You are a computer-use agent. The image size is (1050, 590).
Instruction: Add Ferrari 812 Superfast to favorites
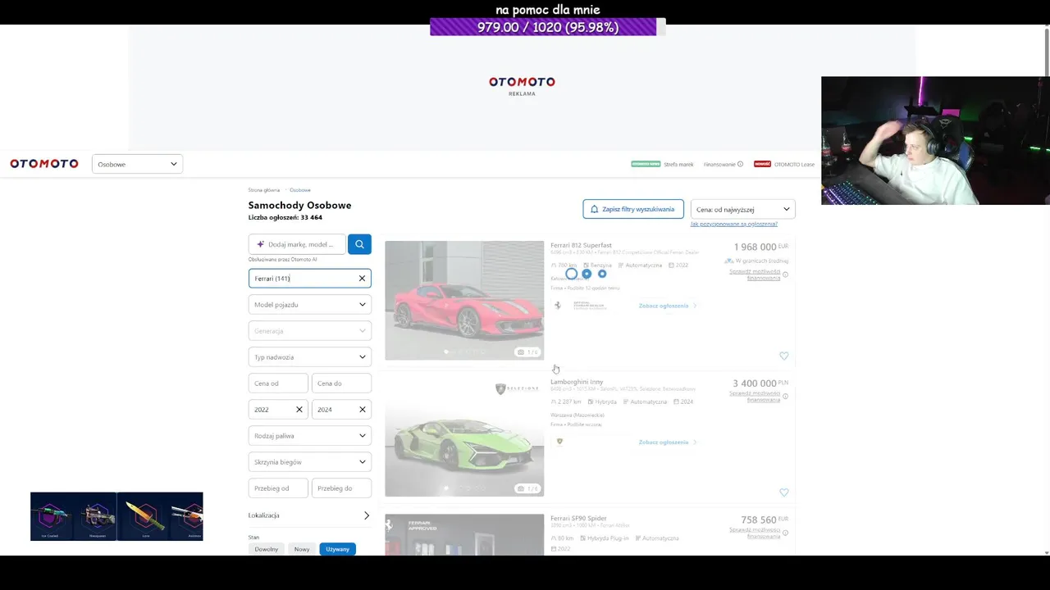pyautogui.click(x=783, y=356)
